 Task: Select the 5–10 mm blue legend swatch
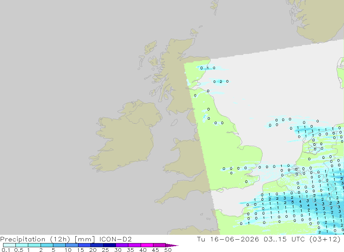pos(60,245)
